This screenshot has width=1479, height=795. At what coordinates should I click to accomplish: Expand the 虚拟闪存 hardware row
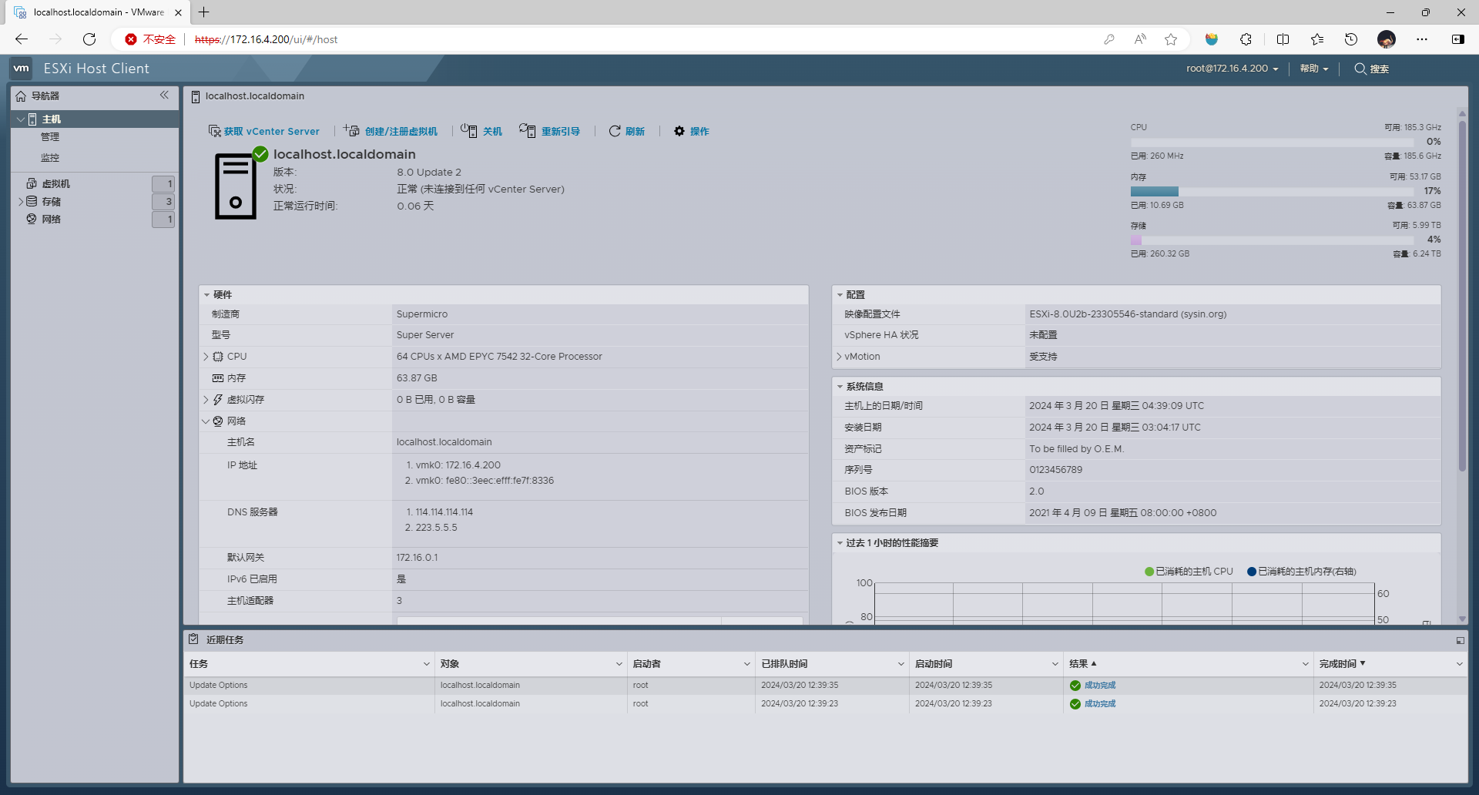(x=206, y=400)
